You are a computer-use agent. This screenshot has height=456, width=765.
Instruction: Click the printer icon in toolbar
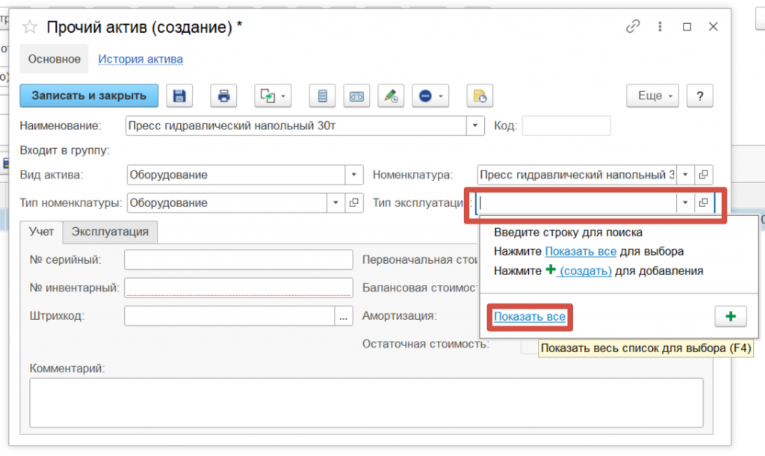pos(223,96)
